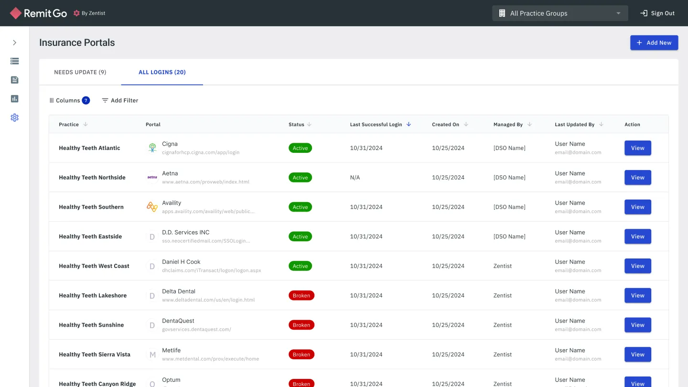Click the www.metdental.com/prov/execute/home URL
Image resolution: width=688 pixels, height=387 pixels.
pyautogui.click(x=210, y=359)
